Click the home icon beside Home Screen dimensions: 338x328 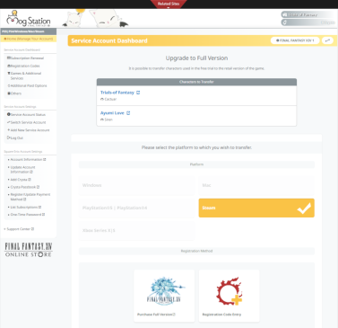[4, 39]
